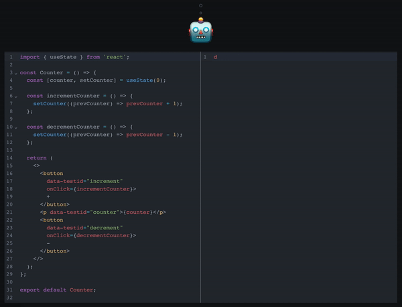This screenshot has height=307, width=402.
Task: Click the 'return (' statement on line 14
Action: [39, 158]
